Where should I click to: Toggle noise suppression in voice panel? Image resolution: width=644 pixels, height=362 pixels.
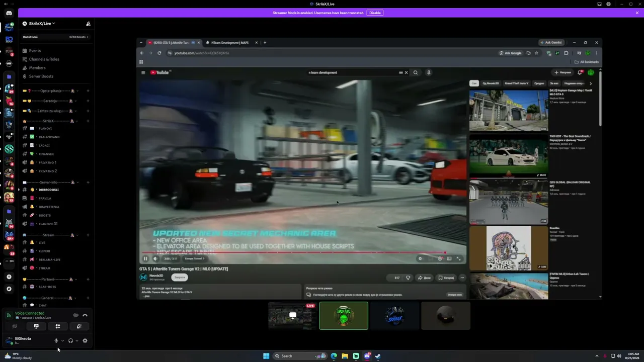point(75,315)
